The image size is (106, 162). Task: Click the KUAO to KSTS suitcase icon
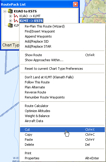(10, 11)
